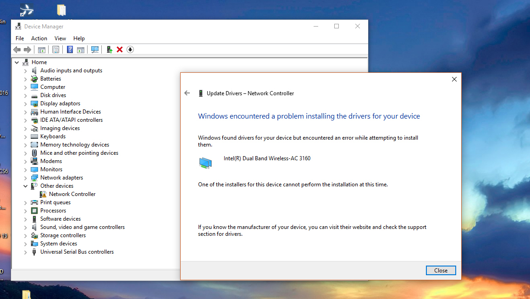Expand the Computer category

(x=25, y=87)
